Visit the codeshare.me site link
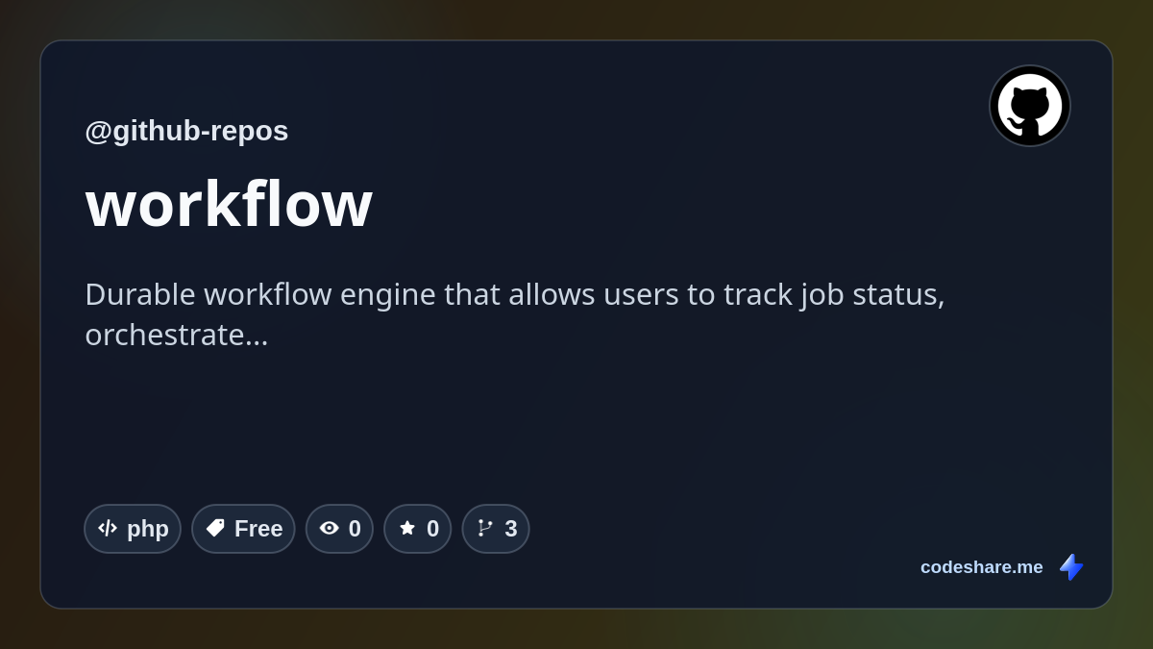This screenshot has width=1153, height=649. 981,567
